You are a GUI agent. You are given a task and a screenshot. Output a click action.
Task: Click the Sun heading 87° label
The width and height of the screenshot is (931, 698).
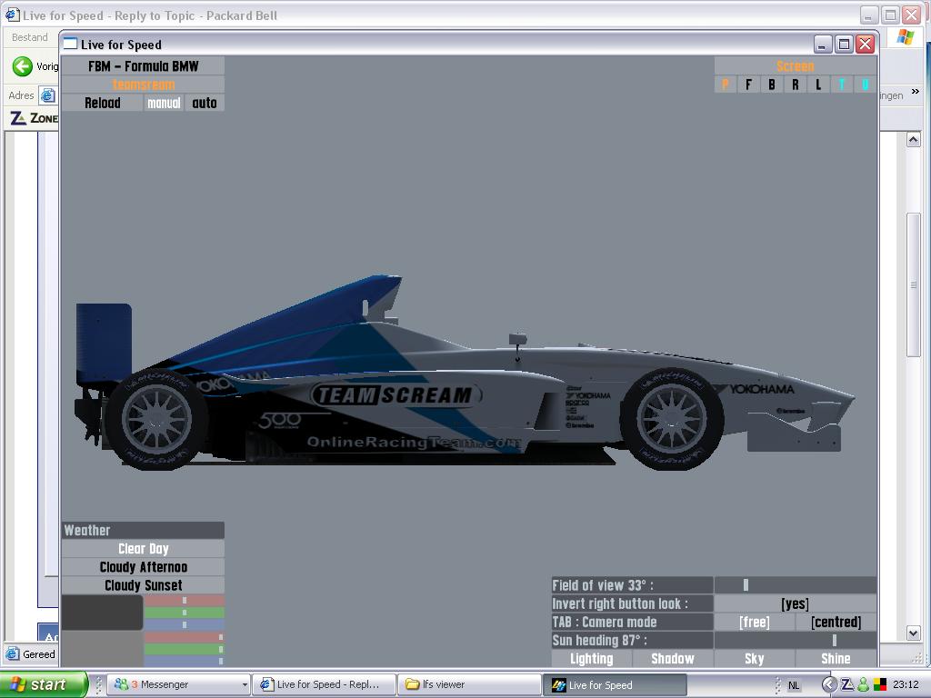click(x=633, y=641)
